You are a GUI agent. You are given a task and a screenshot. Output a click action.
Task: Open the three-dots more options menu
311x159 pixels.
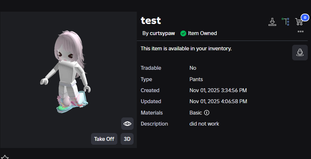point(300,31)
